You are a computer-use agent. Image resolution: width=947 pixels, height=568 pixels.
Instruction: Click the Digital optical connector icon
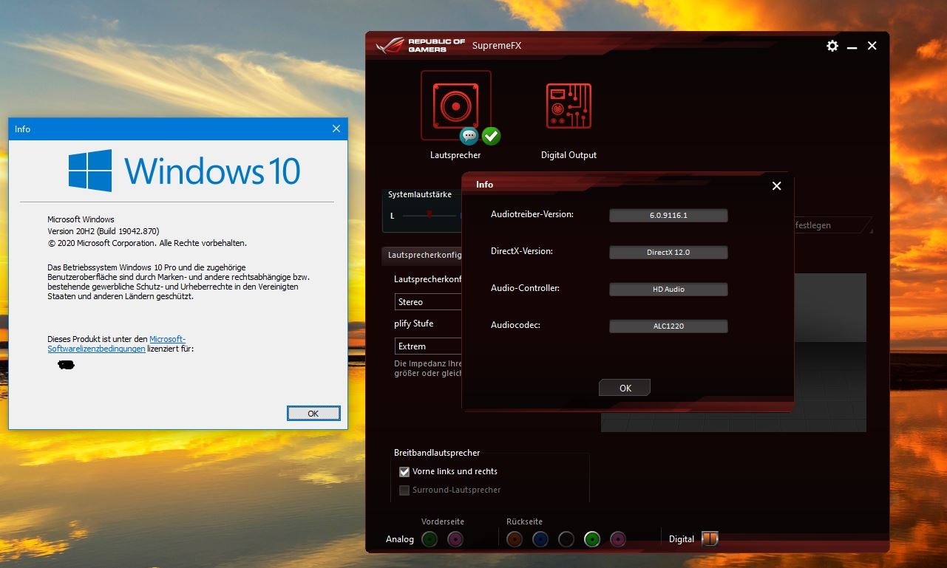pyautogui.click(x=710, y=538)
